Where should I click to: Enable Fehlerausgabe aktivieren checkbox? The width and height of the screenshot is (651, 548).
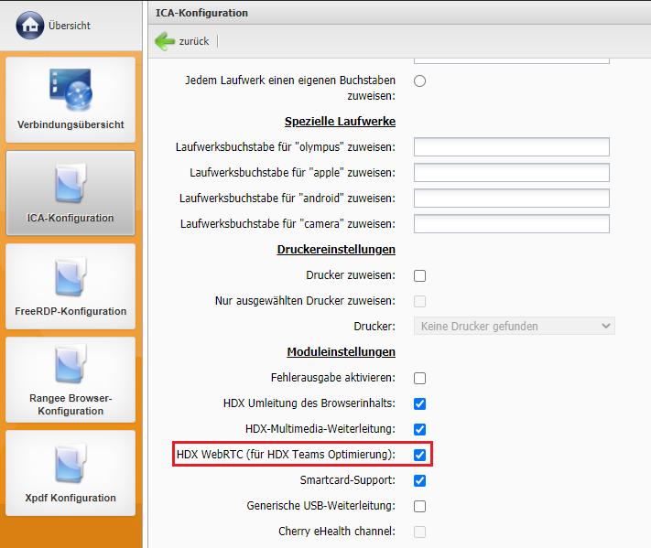(419, 378)
